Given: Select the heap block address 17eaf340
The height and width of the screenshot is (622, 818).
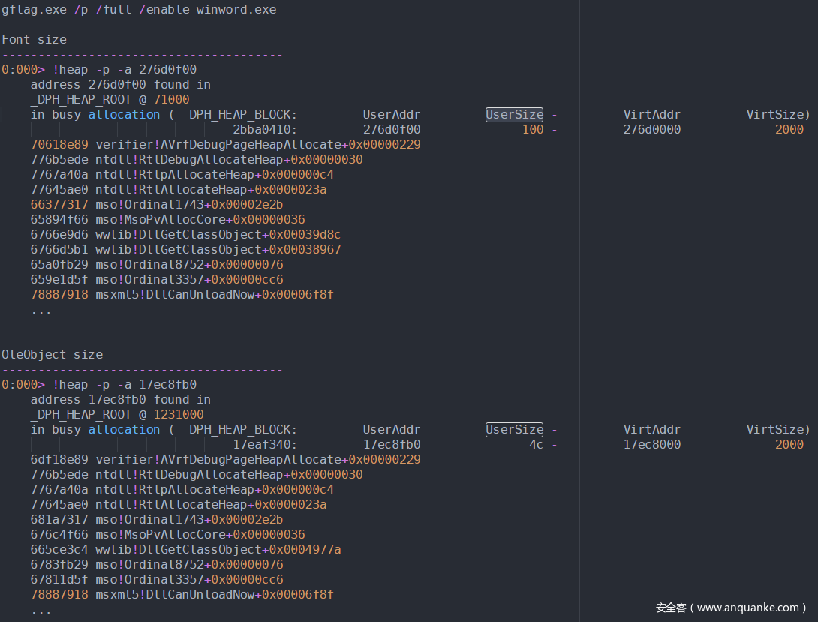Looking at the screenshot, I should point(265,444).
